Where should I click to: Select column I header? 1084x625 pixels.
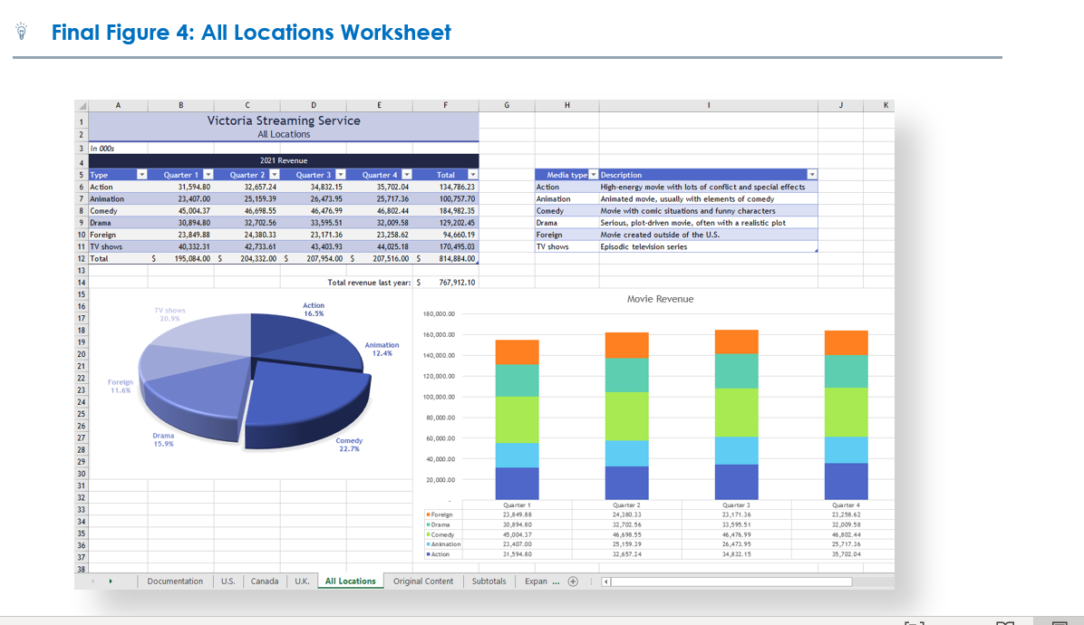[709, 106]
